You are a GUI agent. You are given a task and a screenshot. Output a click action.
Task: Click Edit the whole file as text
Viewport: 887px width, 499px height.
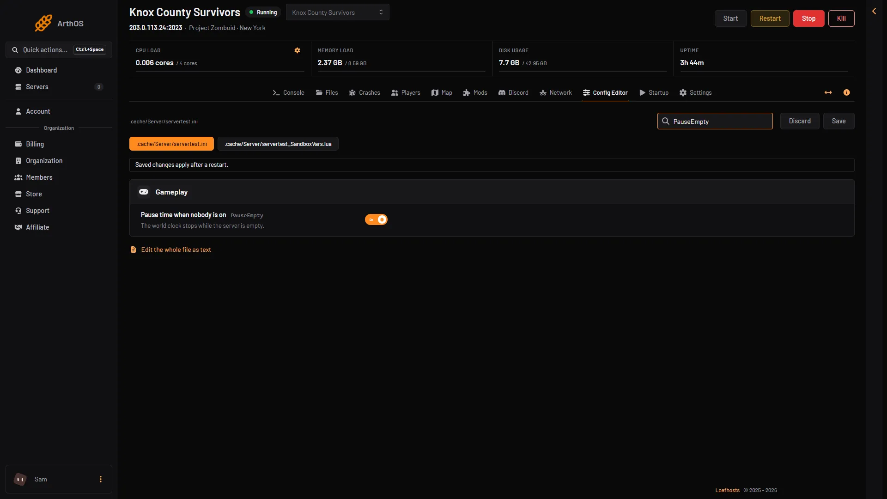(176, 249)
